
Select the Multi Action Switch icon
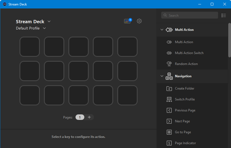coord(169,53)
